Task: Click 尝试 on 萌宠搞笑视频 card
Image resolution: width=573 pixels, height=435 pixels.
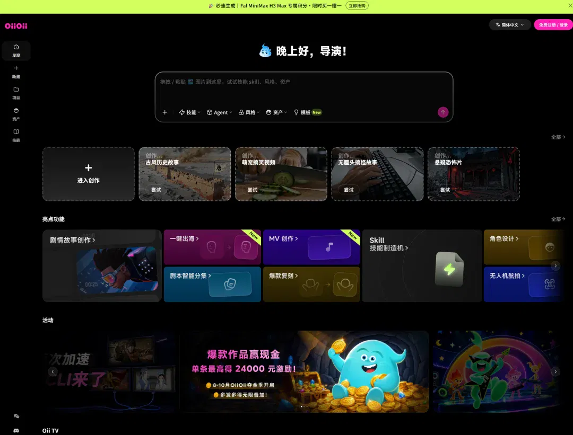Action: click(253, 190)
